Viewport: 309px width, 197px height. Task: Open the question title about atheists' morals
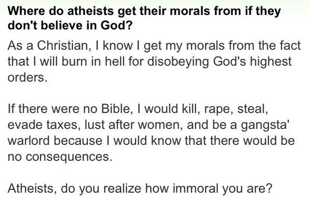[144, 18]
